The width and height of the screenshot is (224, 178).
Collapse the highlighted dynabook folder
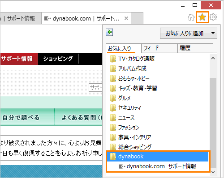[x=158, y=157]
